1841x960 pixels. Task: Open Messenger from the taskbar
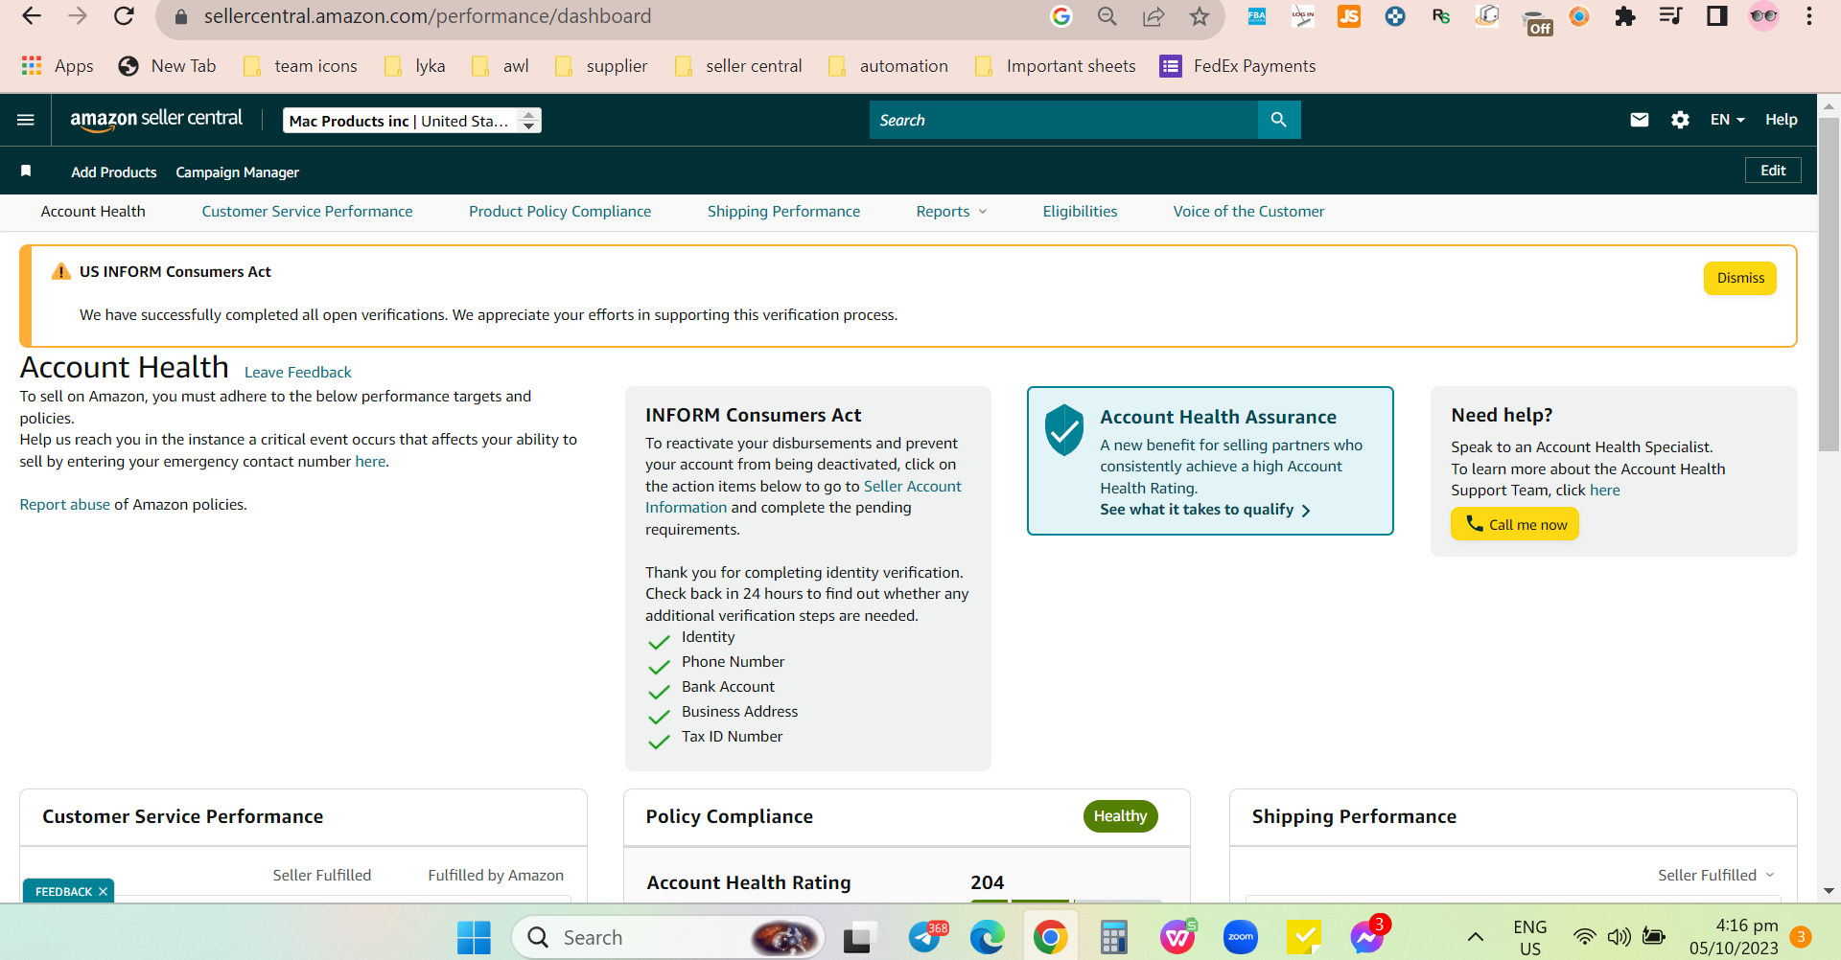point(1368,937)
